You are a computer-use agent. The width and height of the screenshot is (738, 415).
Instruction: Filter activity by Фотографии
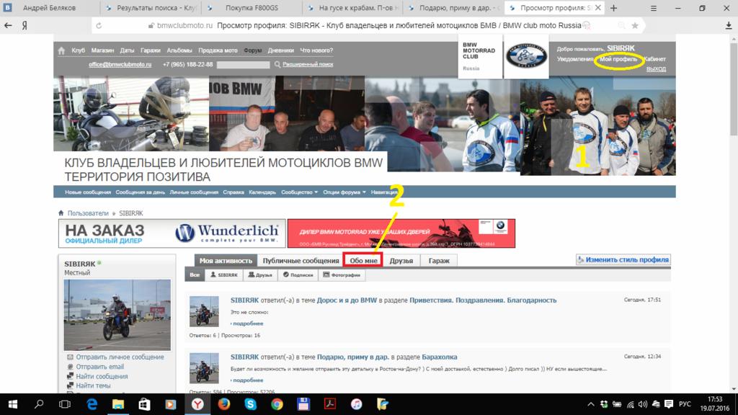pyautogui.click(x=342, y=275)
